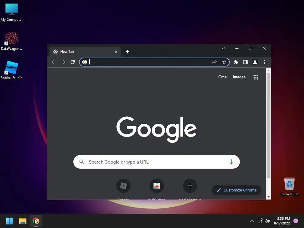Select the DataWagon desktop shortcut

coord(12,41)
